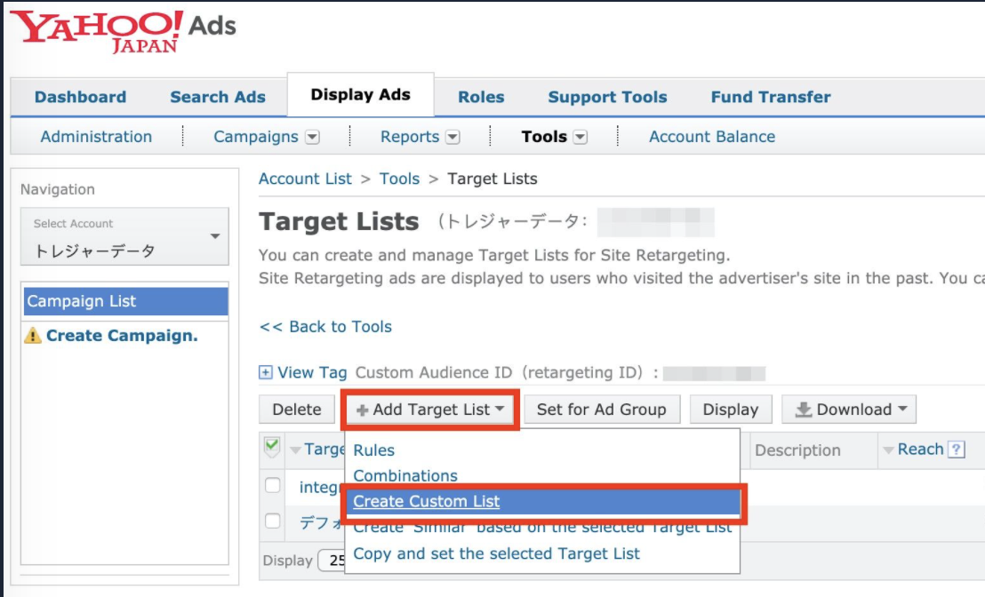Open the Reach help question mark

coord(957,450)
